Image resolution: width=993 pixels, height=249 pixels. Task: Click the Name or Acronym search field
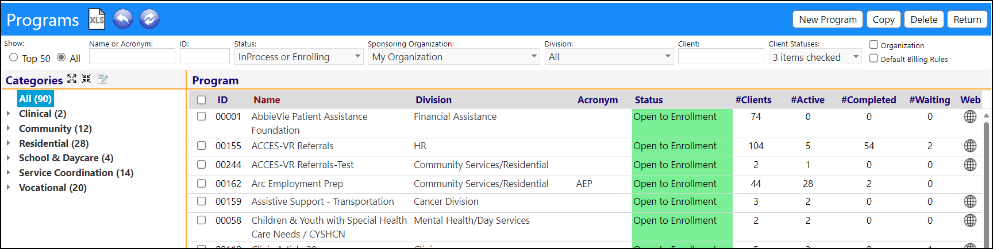[x=132, y=56]
